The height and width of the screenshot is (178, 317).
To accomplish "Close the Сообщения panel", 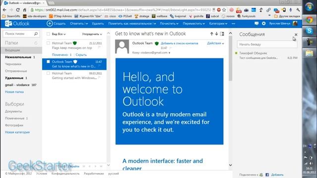I will 296,35.
